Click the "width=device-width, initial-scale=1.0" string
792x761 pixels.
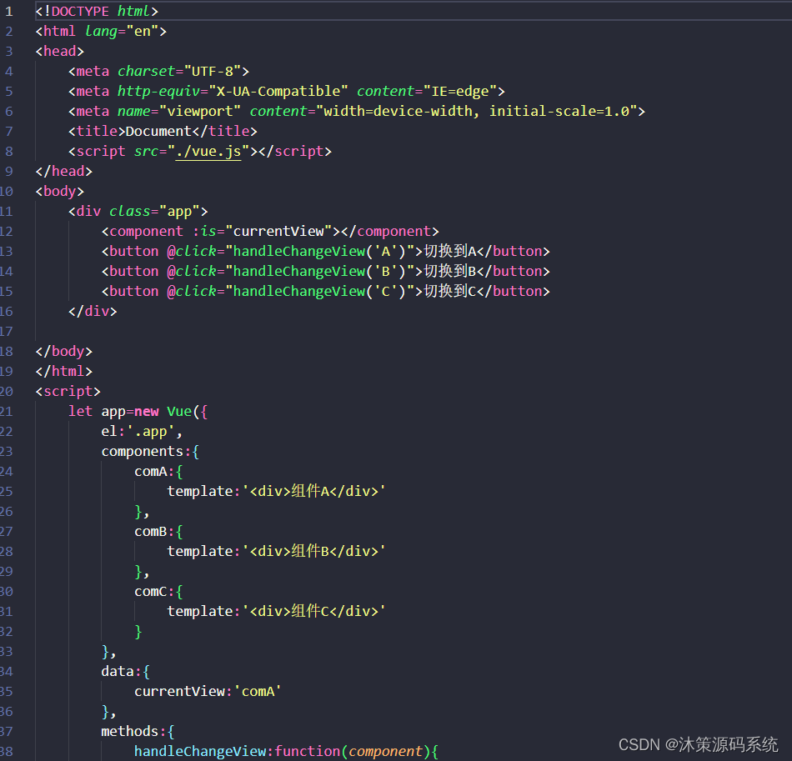[x=476, y=111]
